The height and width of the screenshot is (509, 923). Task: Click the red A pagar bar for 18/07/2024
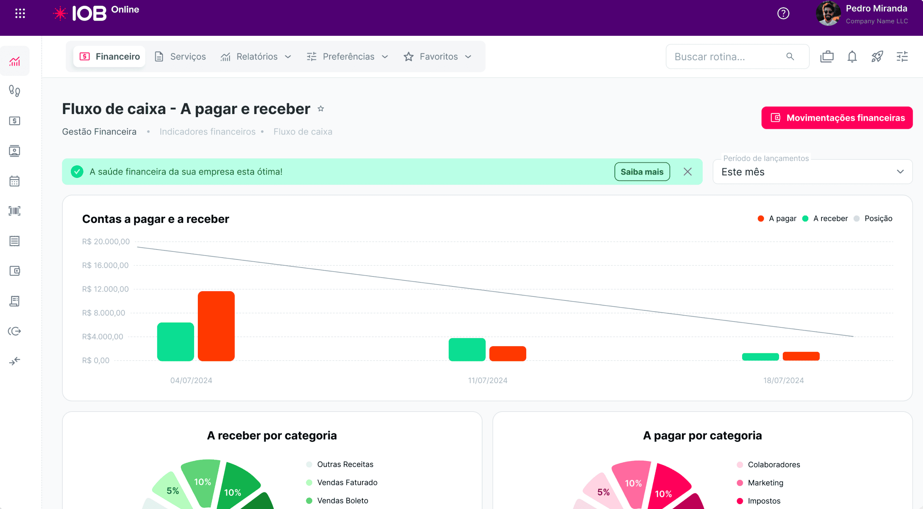801,356
